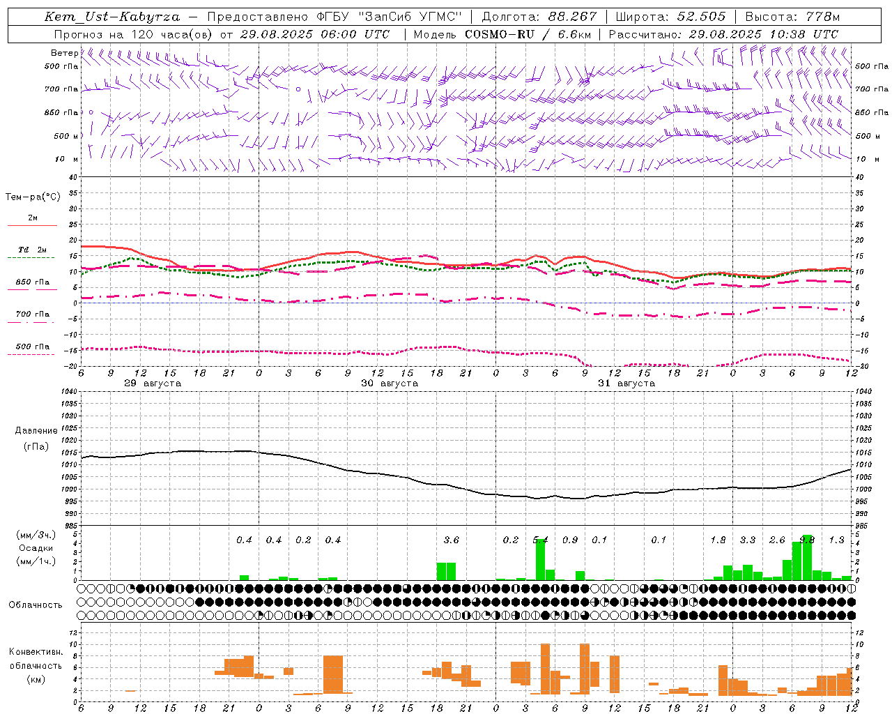This screenshot has height=714, width=892.
Task: Click the 500 гПа temperature legend entry
Action: tap(33, 347)
